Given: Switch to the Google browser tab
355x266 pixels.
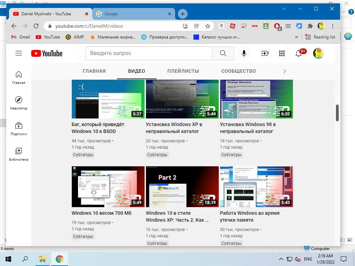Looking at the screenshot, I should click(133, 14).
